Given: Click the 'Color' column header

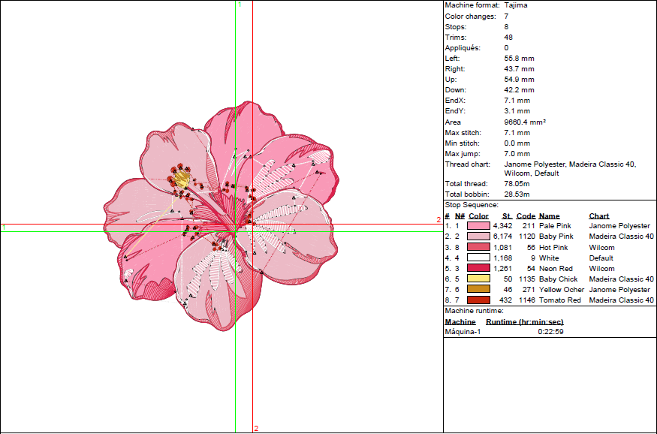Looking at the screenshot, I should click(x=478, y=216).
